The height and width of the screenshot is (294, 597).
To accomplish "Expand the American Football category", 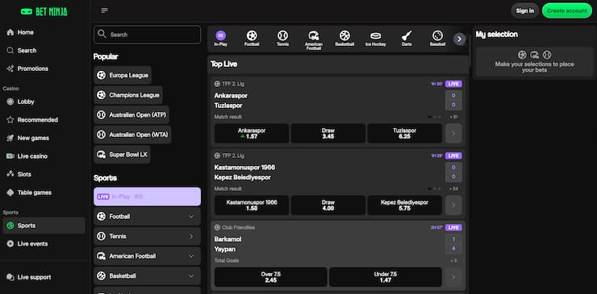I will (x=147, y=256).
